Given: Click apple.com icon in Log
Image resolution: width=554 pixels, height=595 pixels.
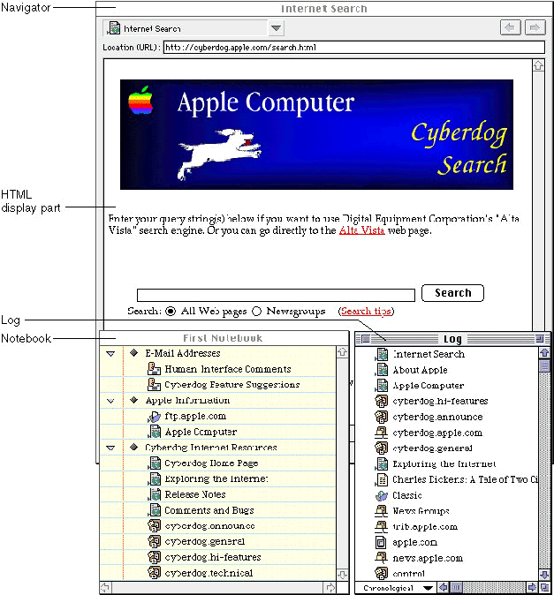Looking at the screenshot, I should coord(381,542).
